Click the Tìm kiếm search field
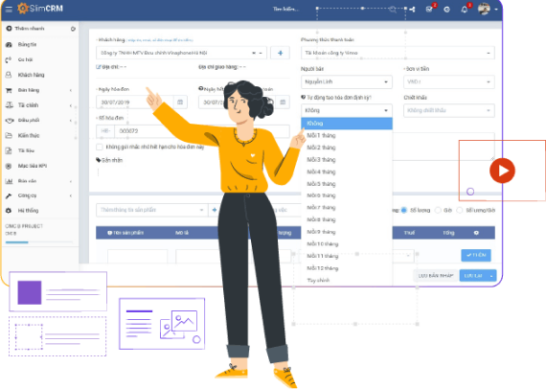546x389 pixels. pos(285,9)
